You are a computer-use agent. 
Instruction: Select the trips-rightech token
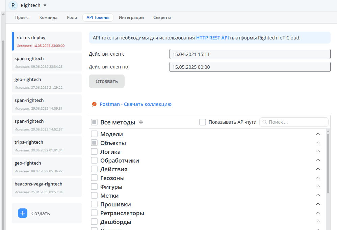[x=47, y=146]
